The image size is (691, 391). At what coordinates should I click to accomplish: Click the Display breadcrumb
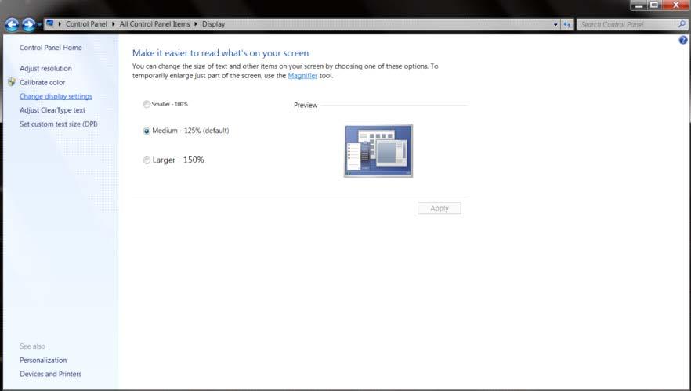[x=213, y=24]
